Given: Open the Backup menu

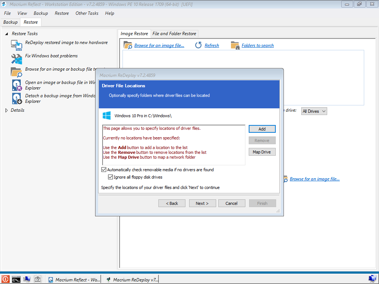Looking at the screenshot, I should (x=41, y=13).
